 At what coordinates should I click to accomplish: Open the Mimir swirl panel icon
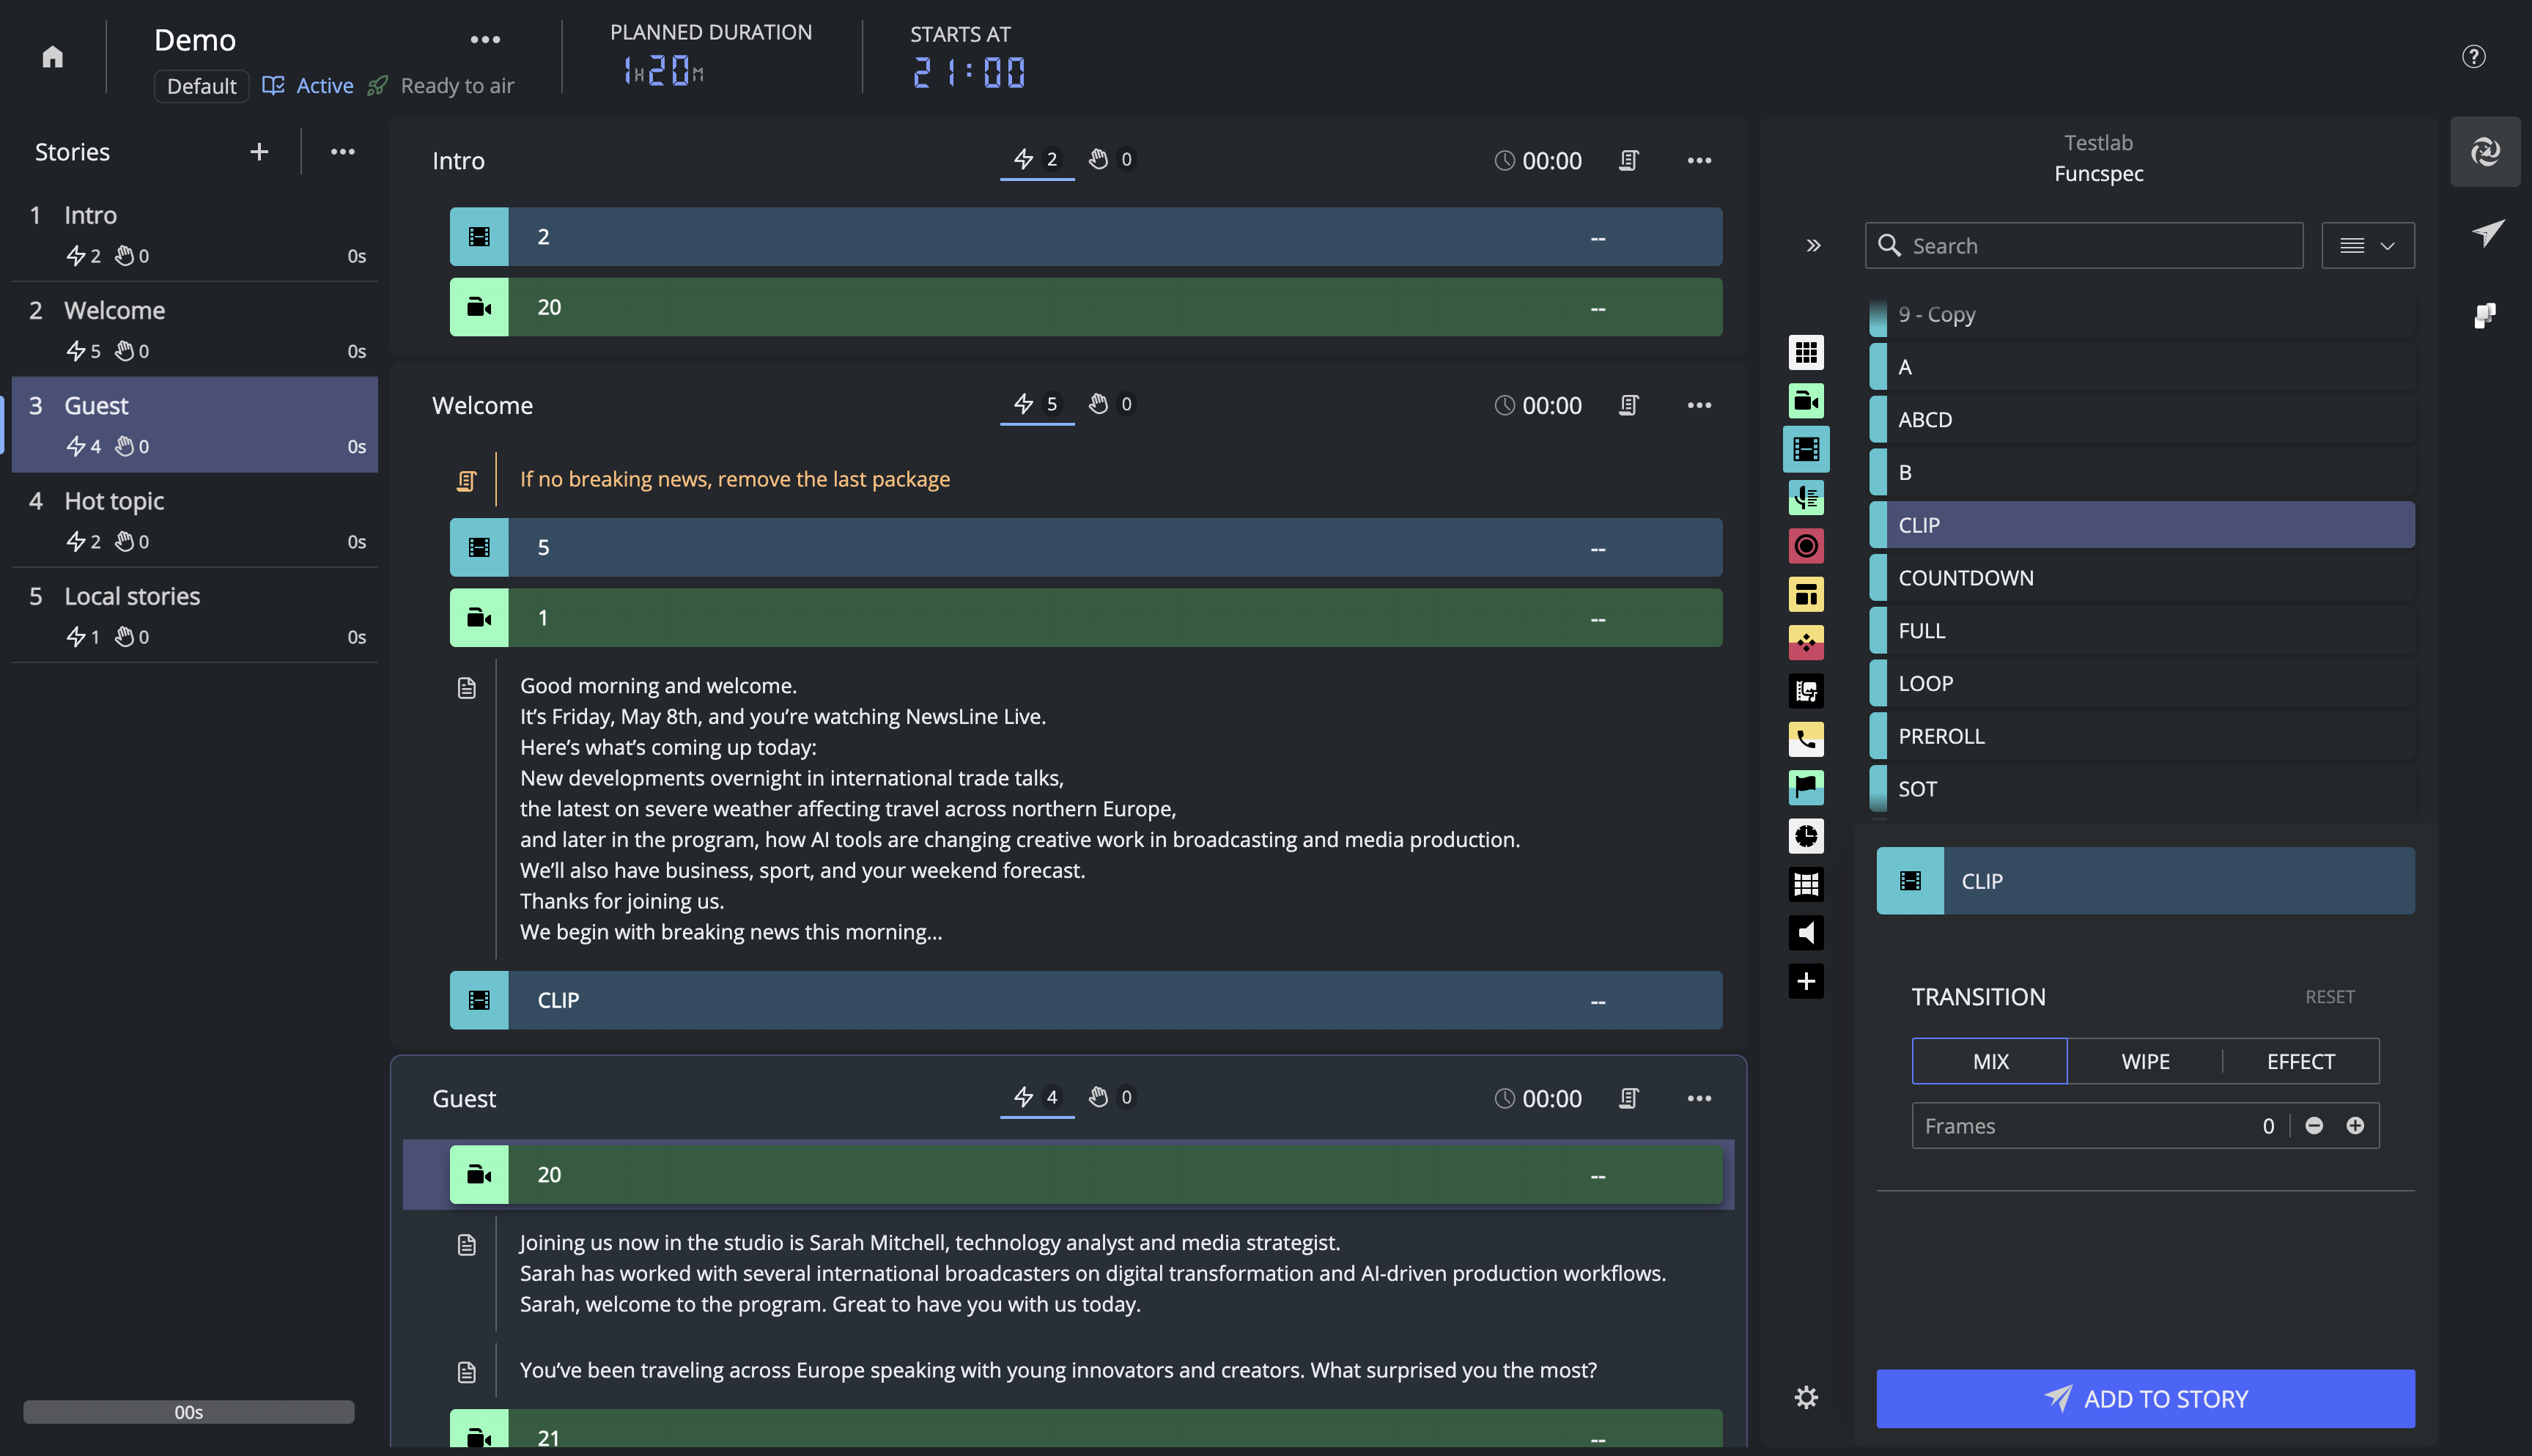click(2485, 152)
